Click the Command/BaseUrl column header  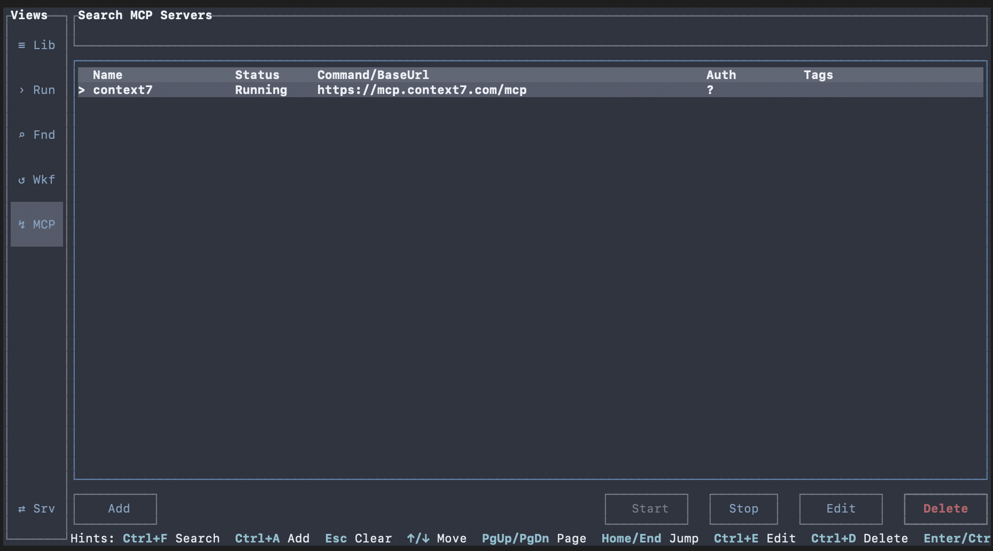pyautogui.click(x=373, y=75)
